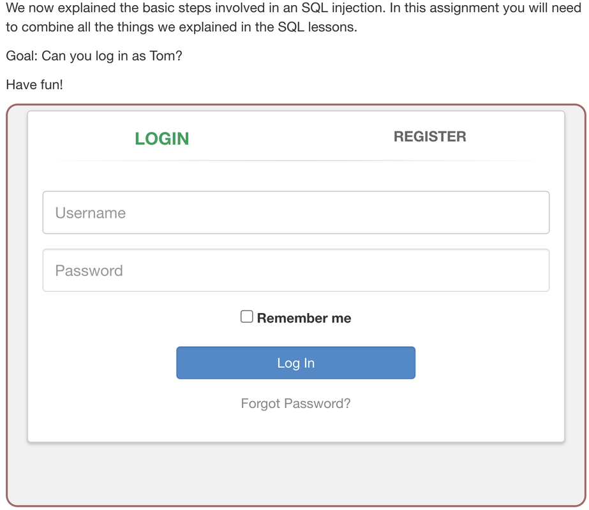Focus the Username input field
Viewport: 589px width, 510px height.
(x=295, y=213)
